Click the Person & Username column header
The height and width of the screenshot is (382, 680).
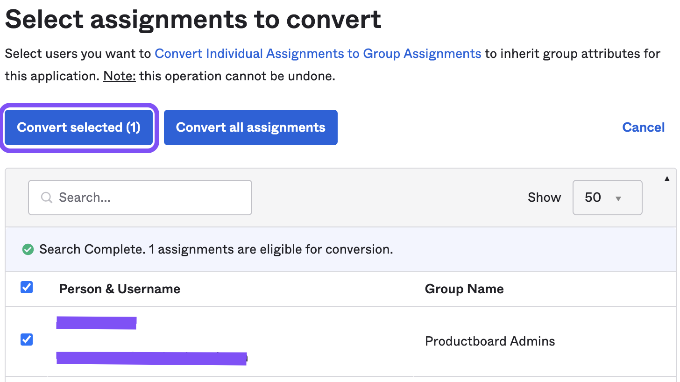(120, 289)
